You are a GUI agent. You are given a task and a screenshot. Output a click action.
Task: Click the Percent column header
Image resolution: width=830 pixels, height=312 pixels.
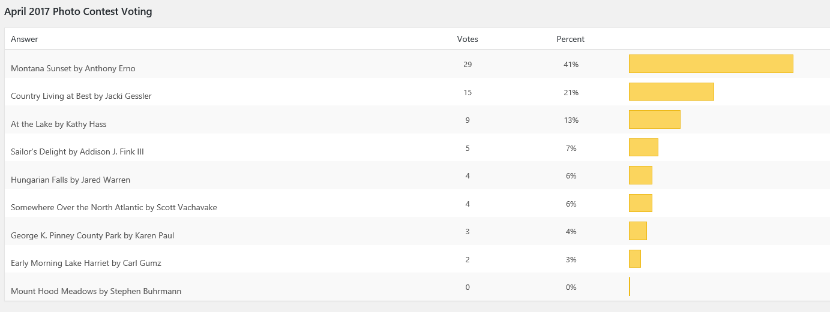tap(570, 39)
